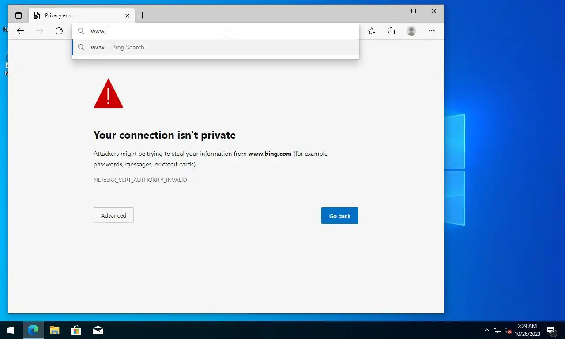The height and width of the screenshot is (339, 565).
Task: Click the Microsoft Edge taskbar icon
Action: click(33, 330)
